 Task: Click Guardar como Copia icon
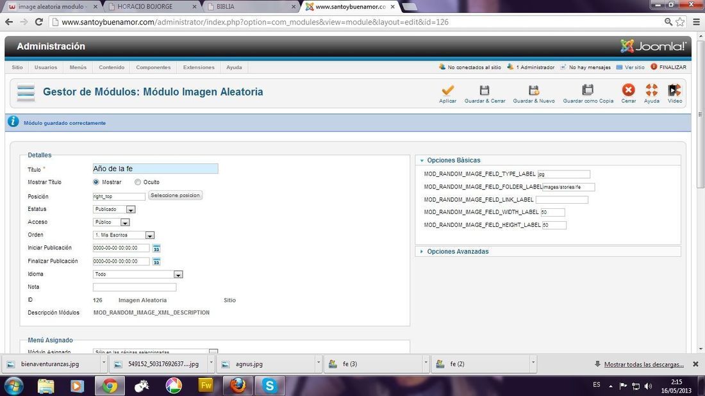point(588,90)
